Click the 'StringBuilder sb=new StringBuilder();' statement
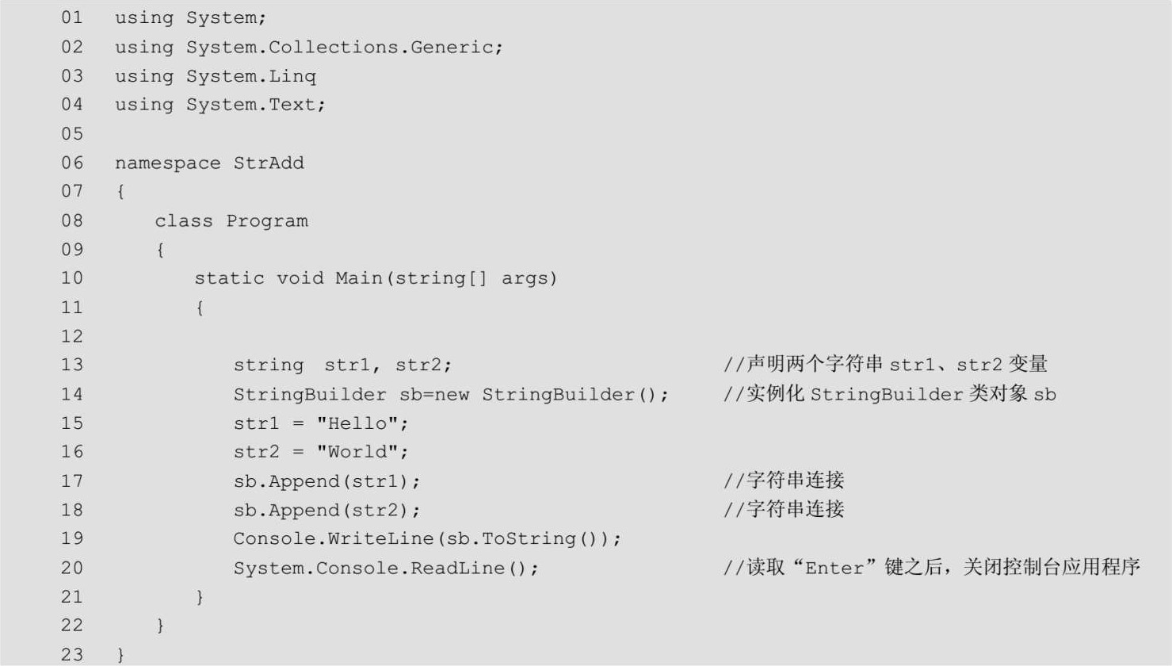The image size is (1172, 666). 451,395
